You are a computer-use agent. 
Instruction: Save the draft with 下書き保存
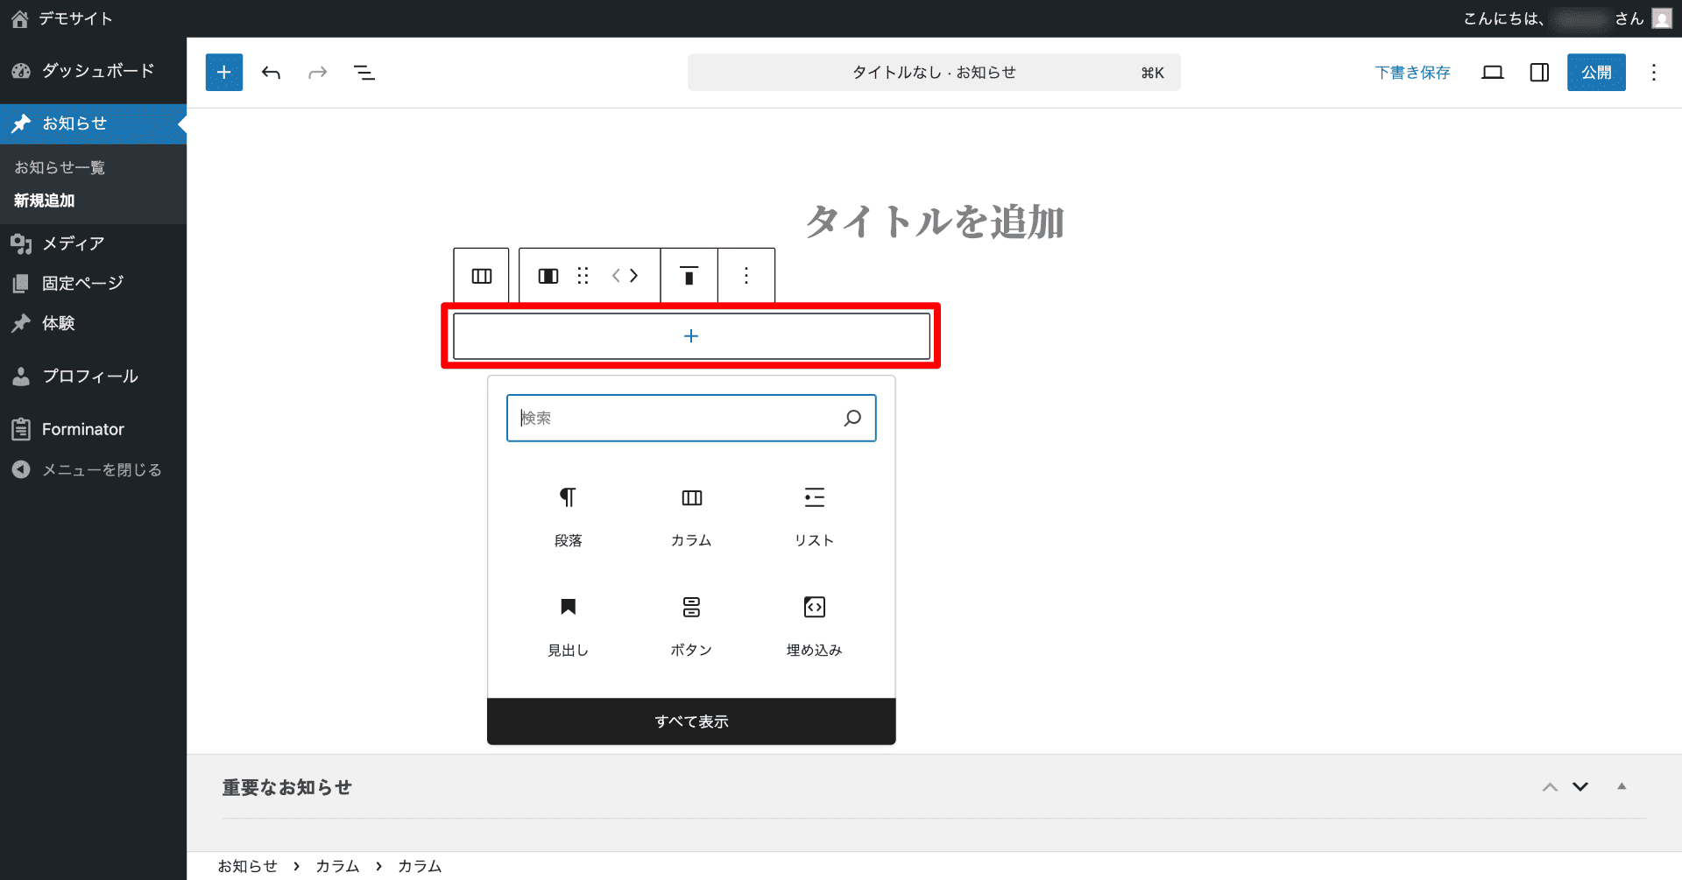coord(1412,73)
